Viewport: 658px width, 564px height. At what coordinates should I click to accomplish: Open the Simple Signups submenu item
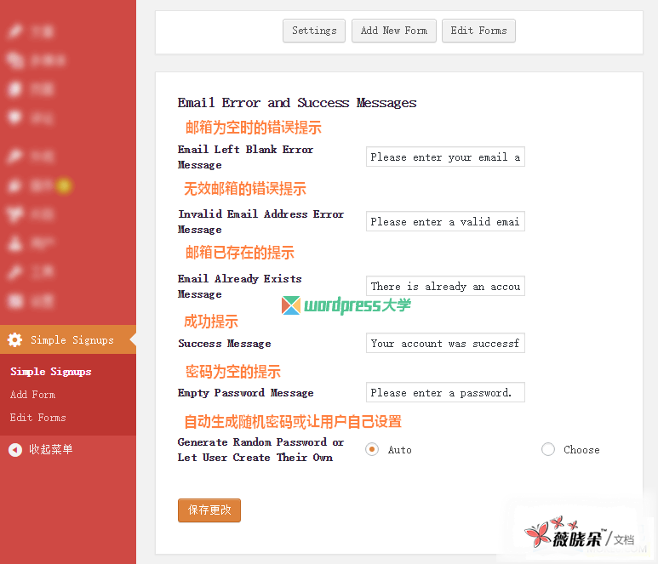pos(50,372)
